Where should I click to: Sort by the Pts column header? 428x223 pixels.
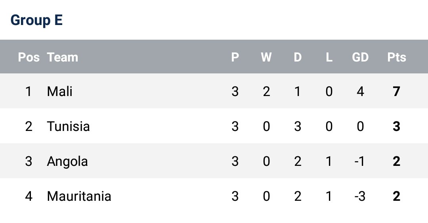[397, 57]
